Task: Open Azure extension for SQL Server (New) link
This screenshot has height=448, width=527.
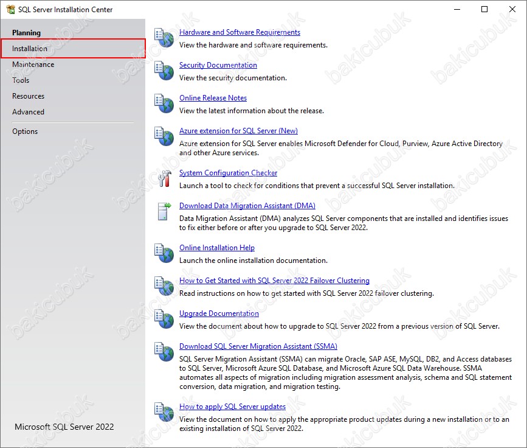Action: (238, 131)
